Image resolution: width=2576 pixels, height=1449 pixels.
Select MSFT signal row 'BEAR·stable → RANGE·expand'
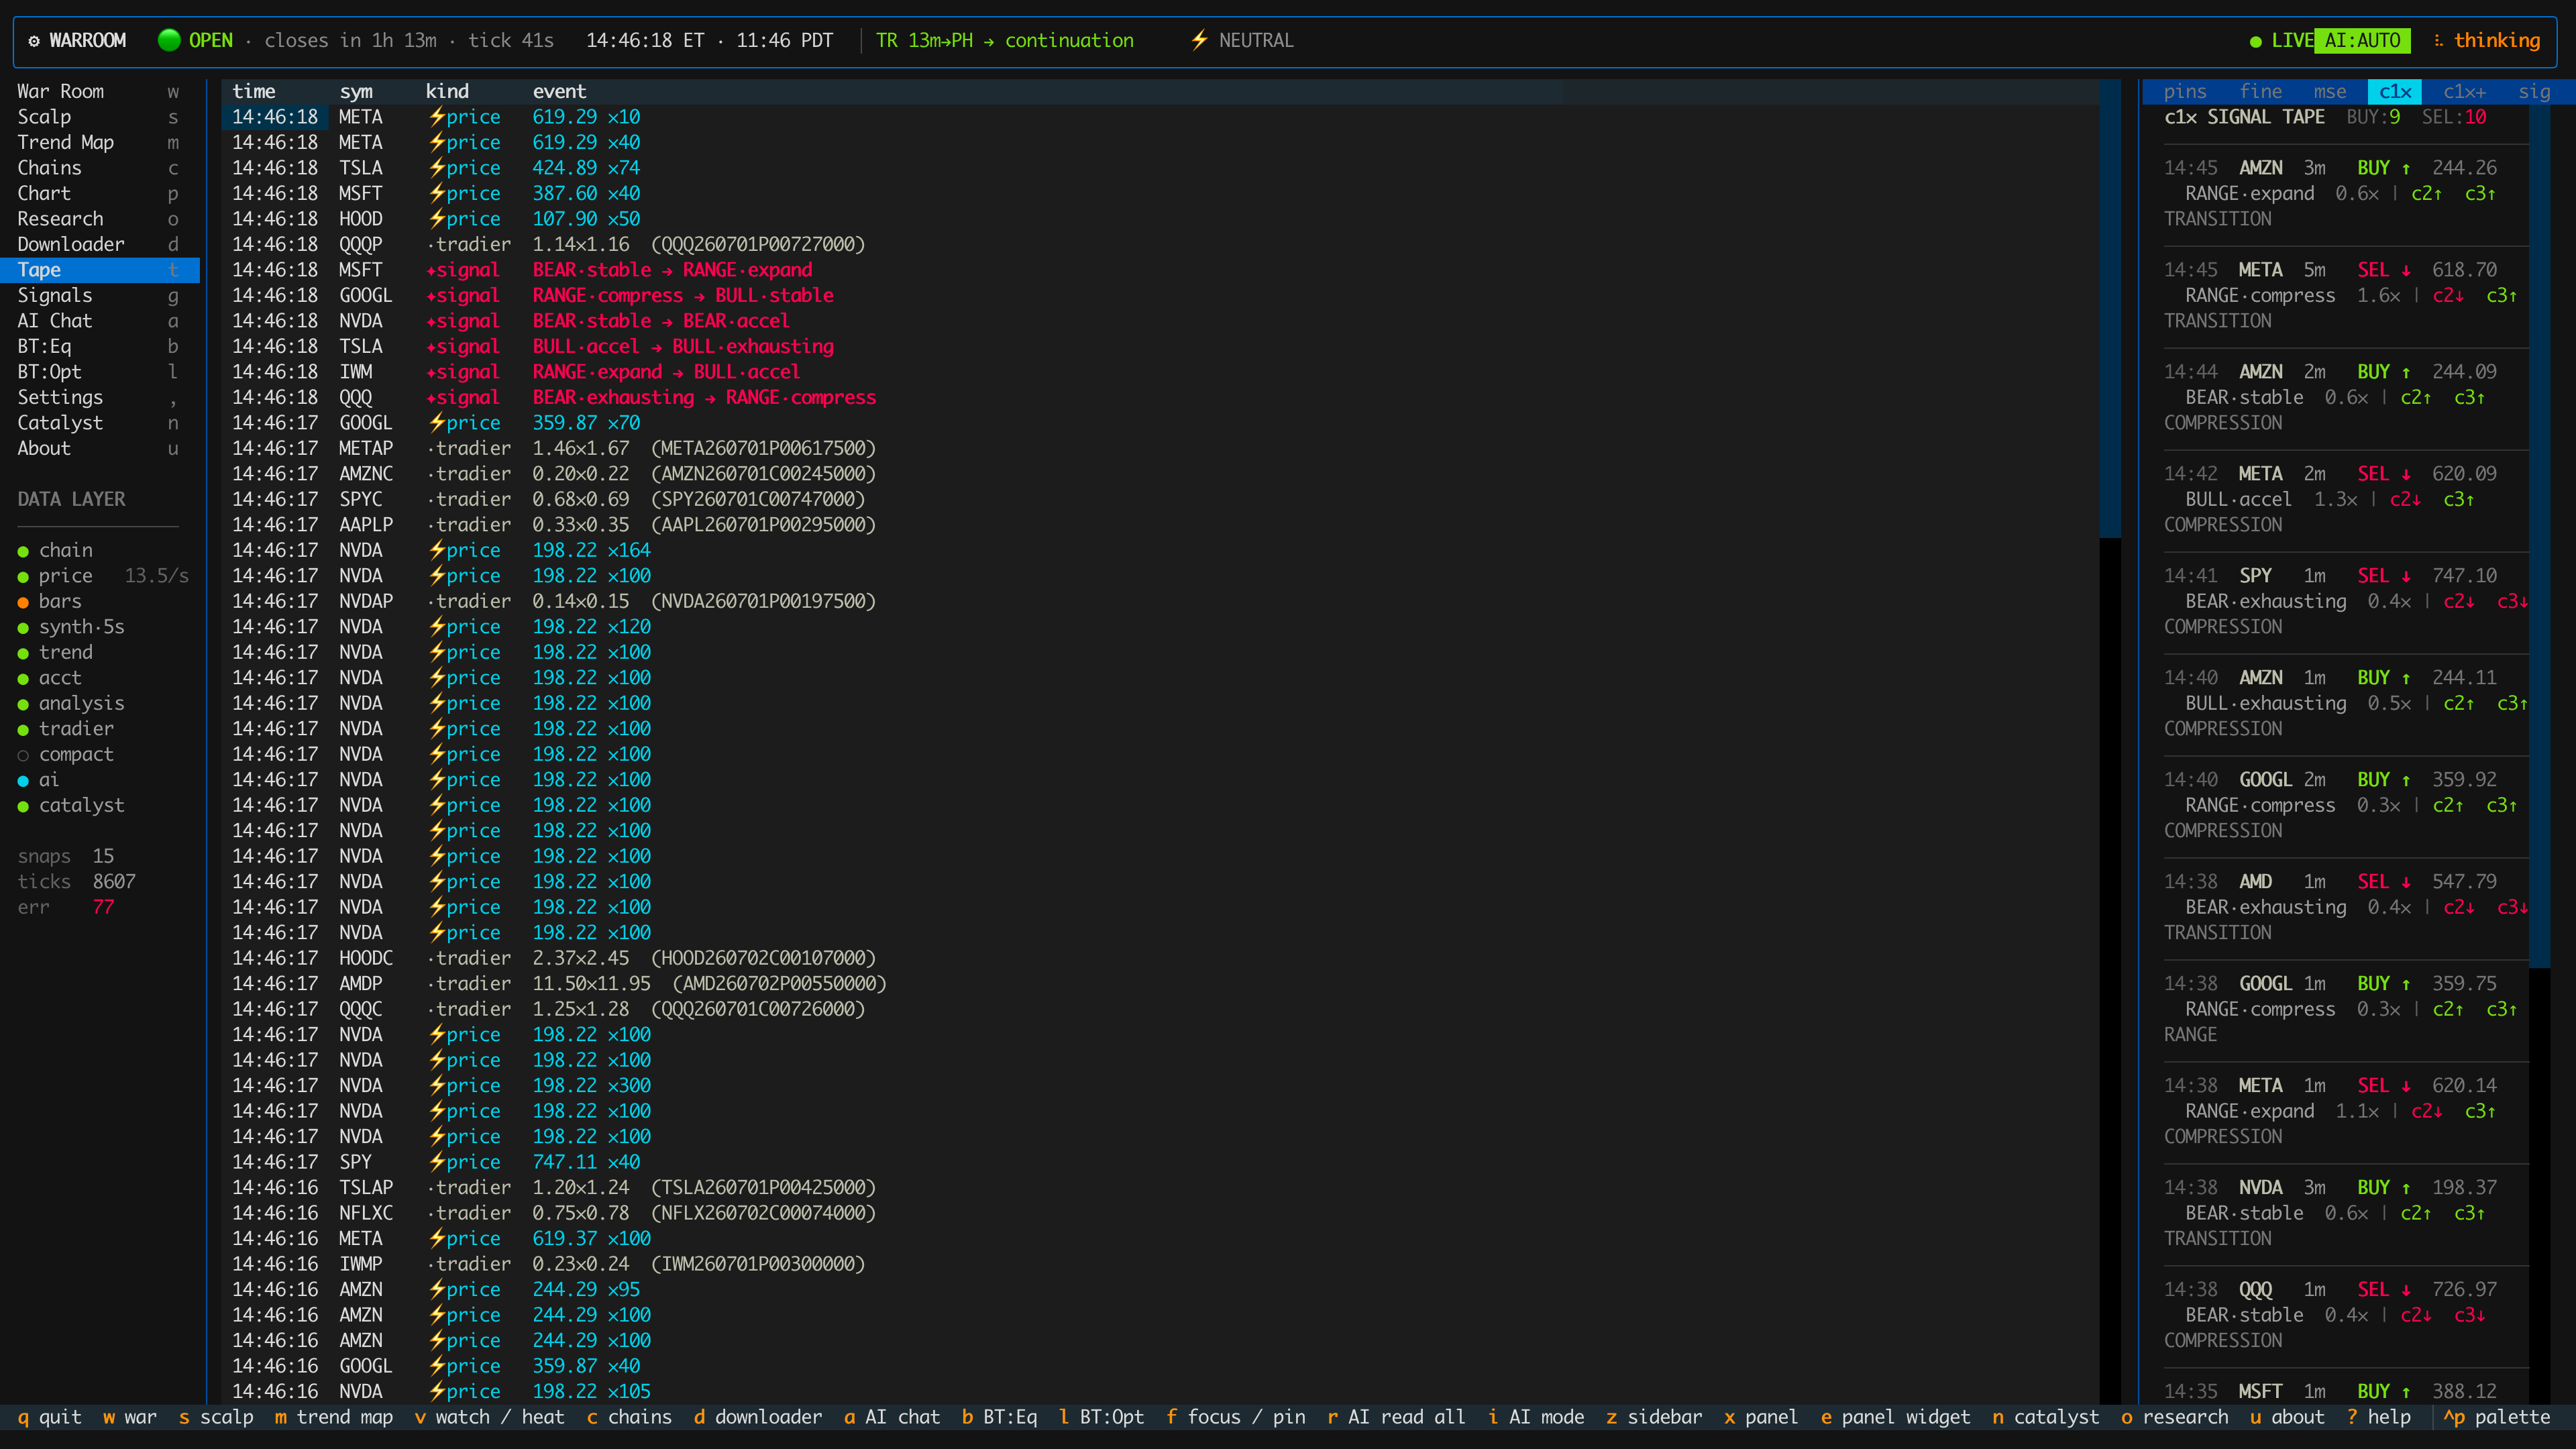click(1160, 270)
